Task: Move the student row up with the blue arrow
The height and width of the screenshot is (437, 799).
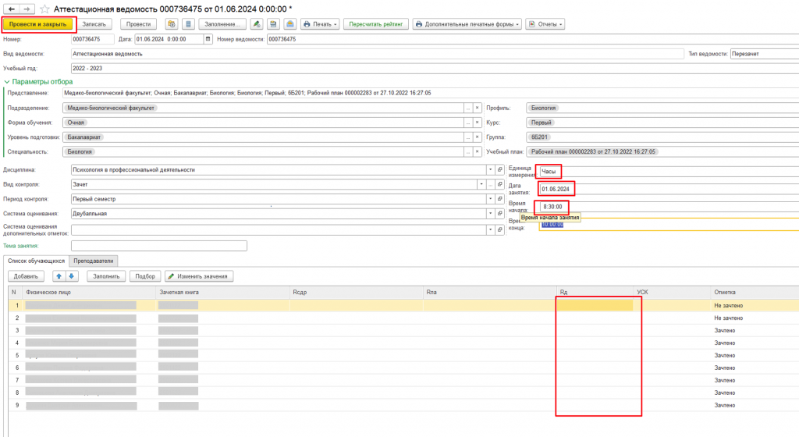Action: pyautogui.click(x=59, y=276)
